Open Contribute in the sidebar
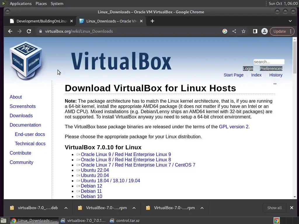The width and height of the screenshot is (299, 224). (20, 153)
